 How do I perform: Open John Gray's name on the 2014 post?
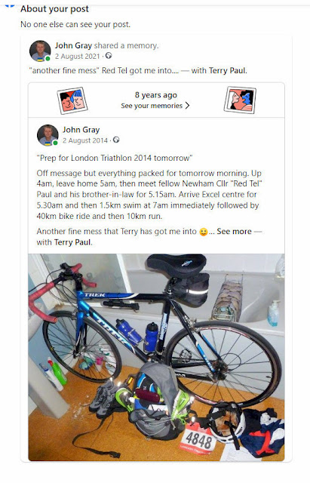pyautogui.click(x=81, y=130)
